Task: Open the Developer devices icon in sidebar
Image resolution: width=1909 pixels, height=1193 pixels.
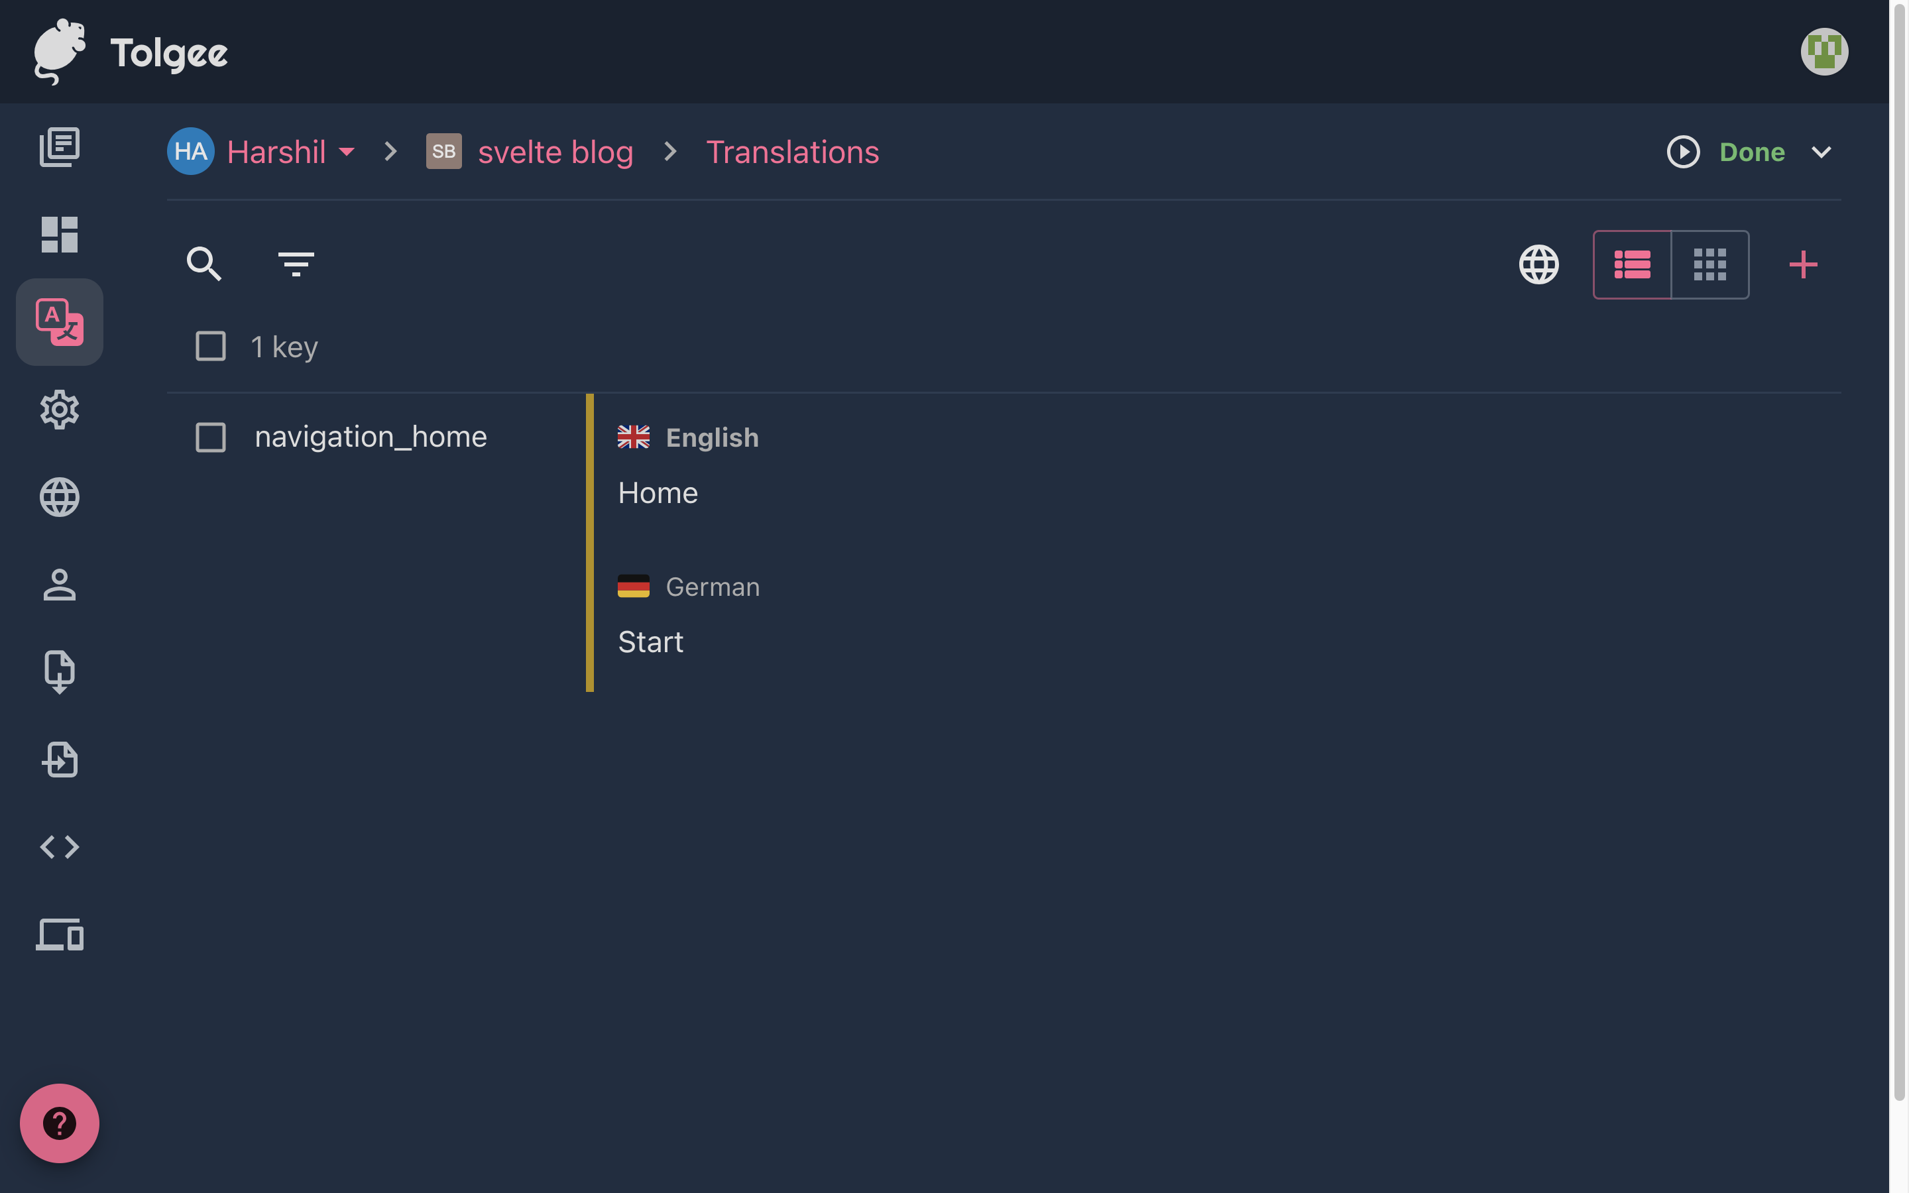Action: pyautogui.click(x=59, y=936)
